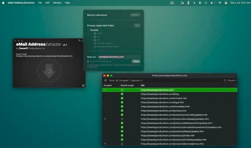Open the eMail Address Extractor app menu
The width and height of the screenshot is (251, 148).
click(21, 3)
